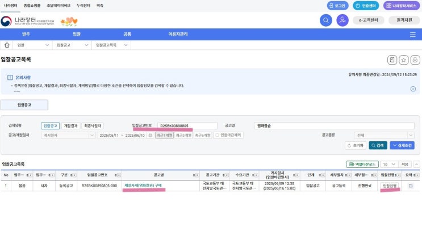Image resolution: width=422 pixels, height=240 pixels.
Task: Click the 입찰공고번호 input field
Action: click(x=187, y=126)
